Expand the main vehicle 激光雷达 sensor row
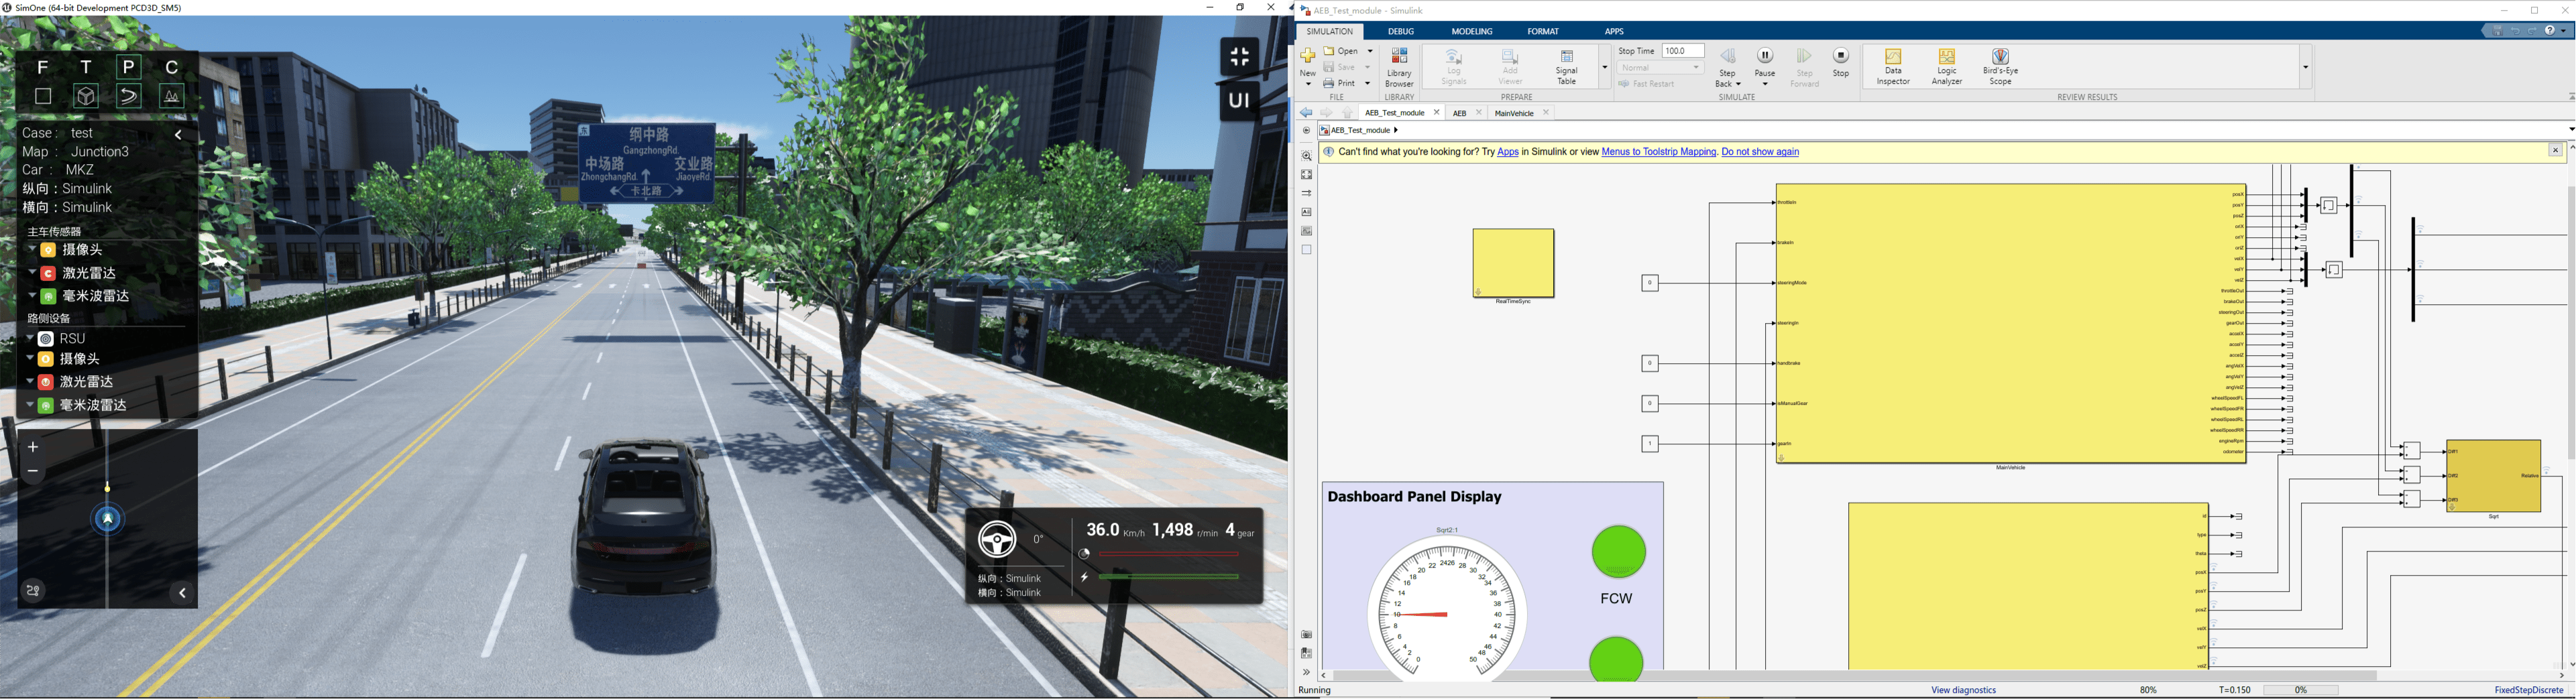The image size is (2576, 699). click(x=32, y=272)
